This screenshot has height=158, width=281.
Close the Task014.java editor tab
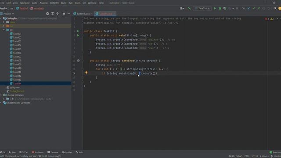pyautogui.click(x=114, y=14)
